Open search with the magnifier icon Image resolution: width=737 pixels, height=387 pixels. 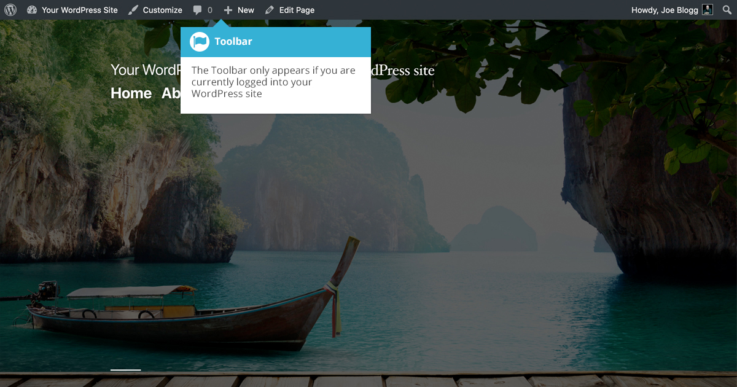coord(727,10)
